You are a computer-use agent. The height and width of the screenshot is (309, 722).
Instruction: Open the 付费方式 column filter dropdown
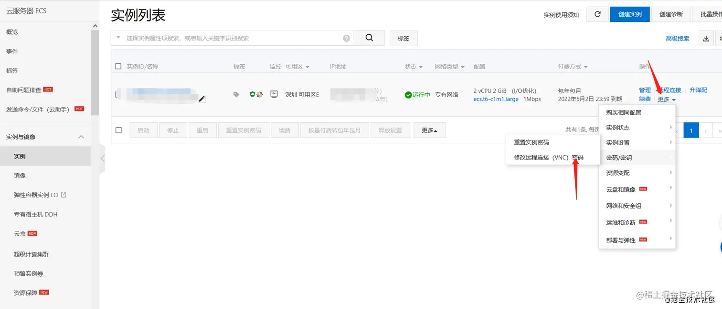[585, 67]
